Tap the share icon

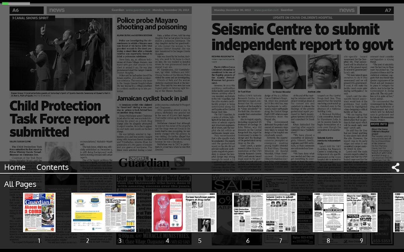click(395, 167)
